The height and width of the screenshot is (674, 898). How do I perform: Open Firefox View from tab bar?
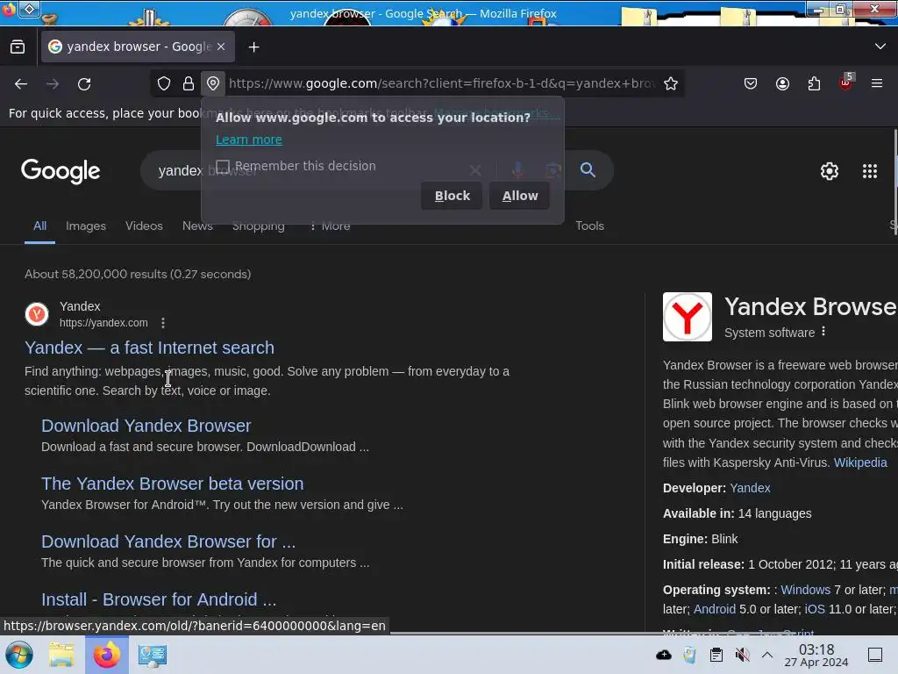(18, 47)
